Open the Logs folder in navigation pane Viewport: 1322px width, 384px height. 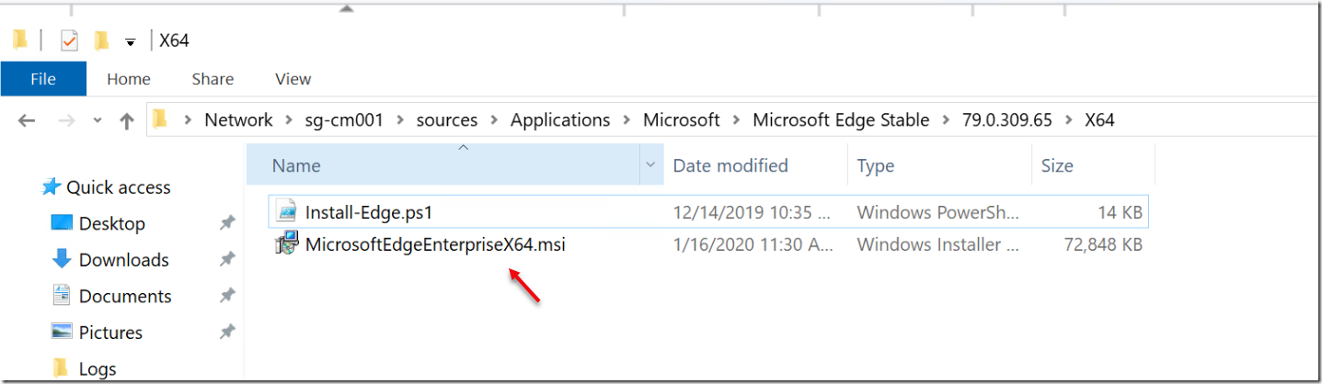(x=98, y=369)
